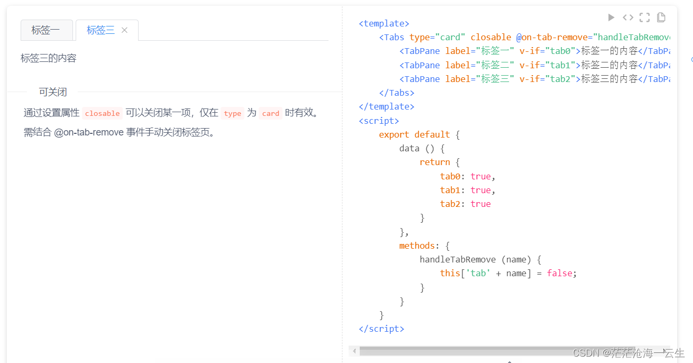The width and height of the screenshot is (693, 363).
Task: Click the left arrow of code scrollbar
Action: coord(354,350)
